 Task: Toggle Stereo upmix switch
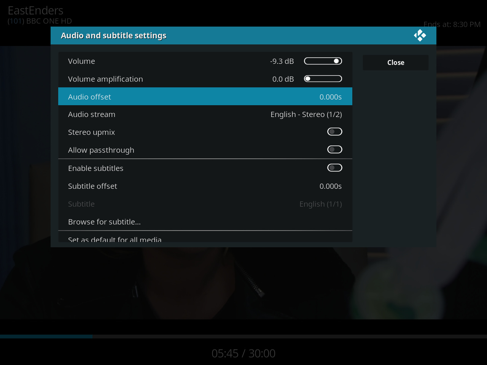coord(335,132)
